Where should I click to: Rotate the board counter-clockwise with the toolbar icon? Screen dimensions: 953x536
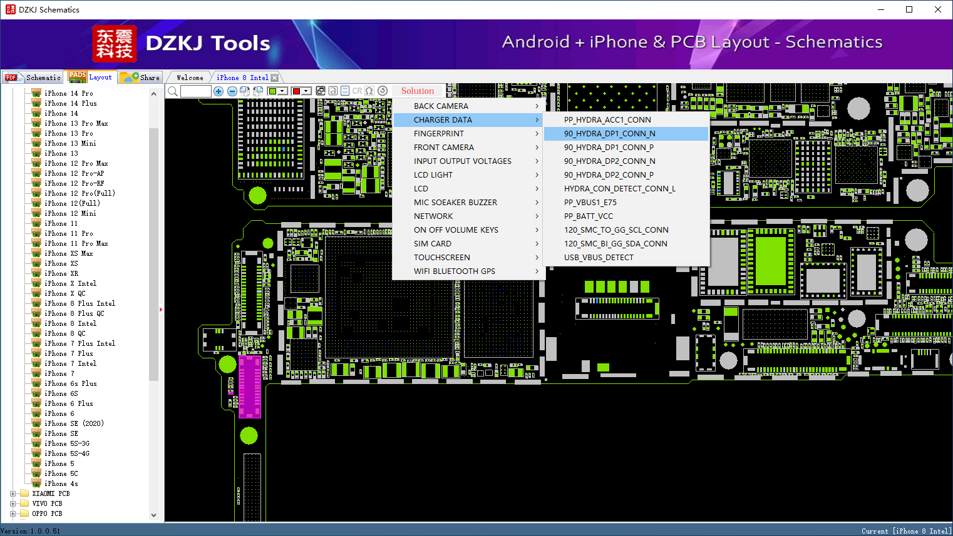point(257,91)
